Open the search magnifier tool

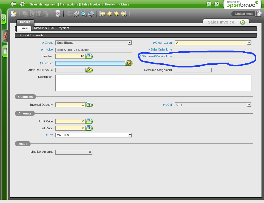point(84,14)
